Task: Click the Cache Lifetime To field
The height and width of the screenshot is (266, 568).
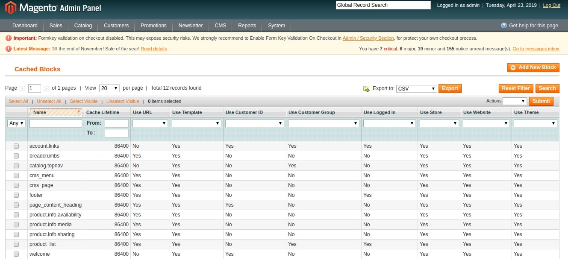Action: [117, 133]
